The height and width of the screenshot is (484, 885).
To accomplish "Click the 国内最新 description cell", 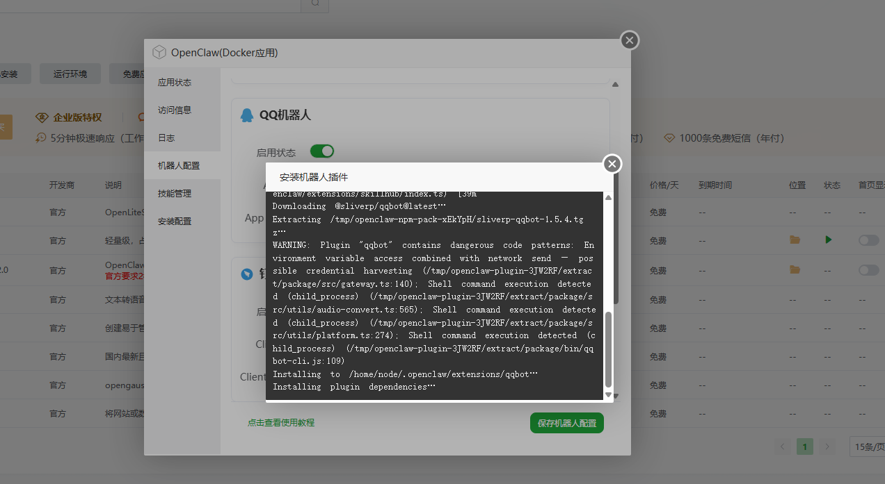I will (x=125, y=356).
